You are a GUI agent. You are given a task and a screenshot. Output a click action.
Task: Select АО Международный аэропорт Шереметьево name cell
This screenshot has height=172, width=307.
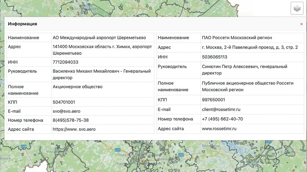point(103,38)
